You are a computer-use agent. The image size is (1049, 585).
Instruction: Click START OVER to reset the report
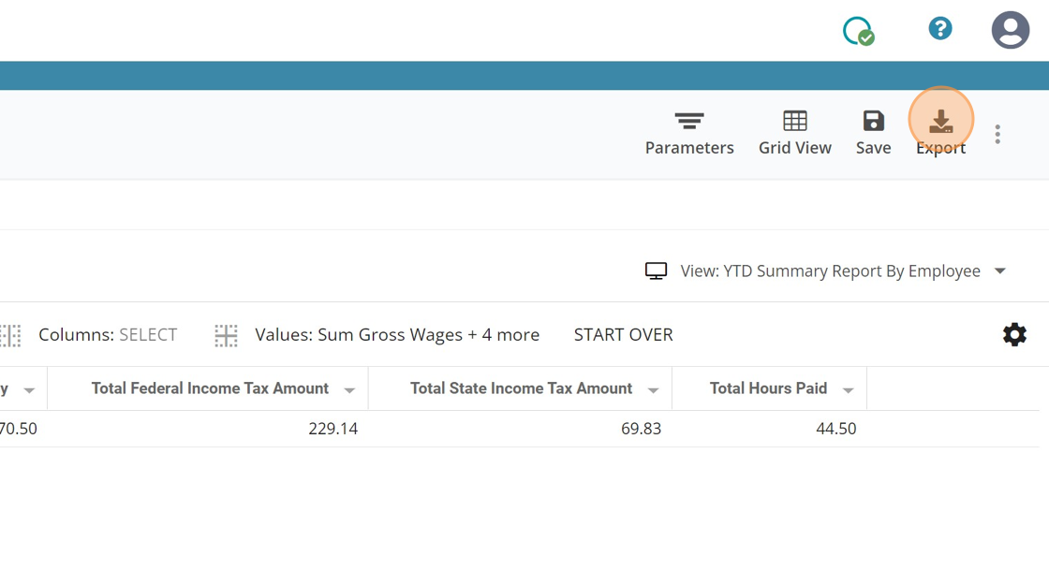pyautogui.click(x=623, y=335)
